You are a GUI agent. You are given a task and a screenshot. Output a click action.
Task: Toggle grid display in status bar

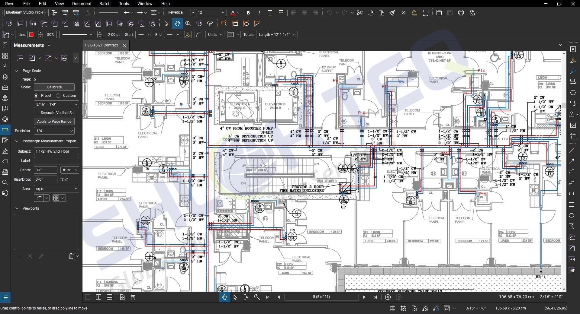pos(392,308)
